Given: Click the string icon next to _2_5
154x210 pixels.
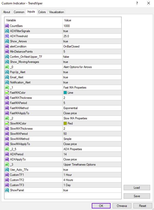Looking at the screenshot, I should (x=7, y=149).
